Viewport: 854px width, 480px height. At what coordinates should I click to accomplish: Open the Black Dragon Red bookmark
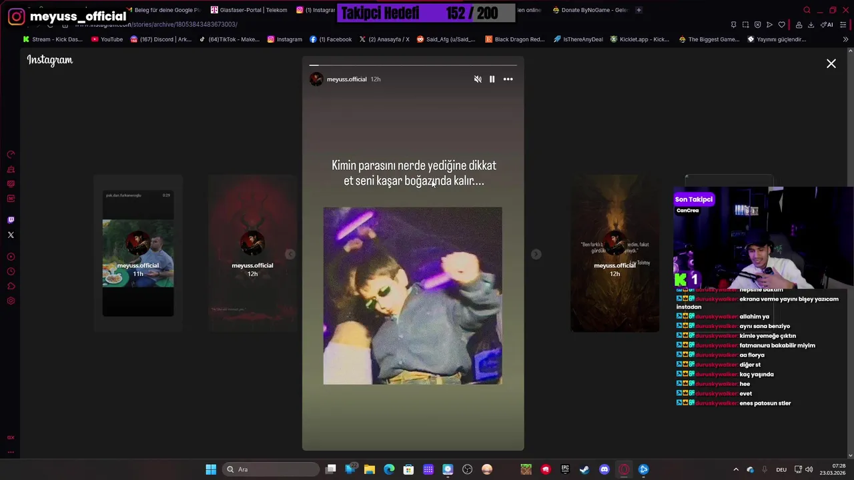click(x=514, y=39)
